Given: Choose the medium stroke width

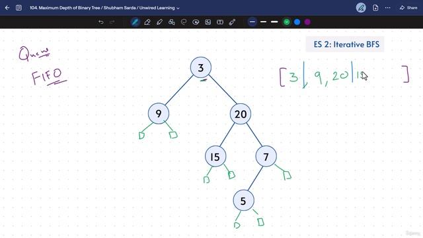Looking at the screenshot, I should [264, 22].
